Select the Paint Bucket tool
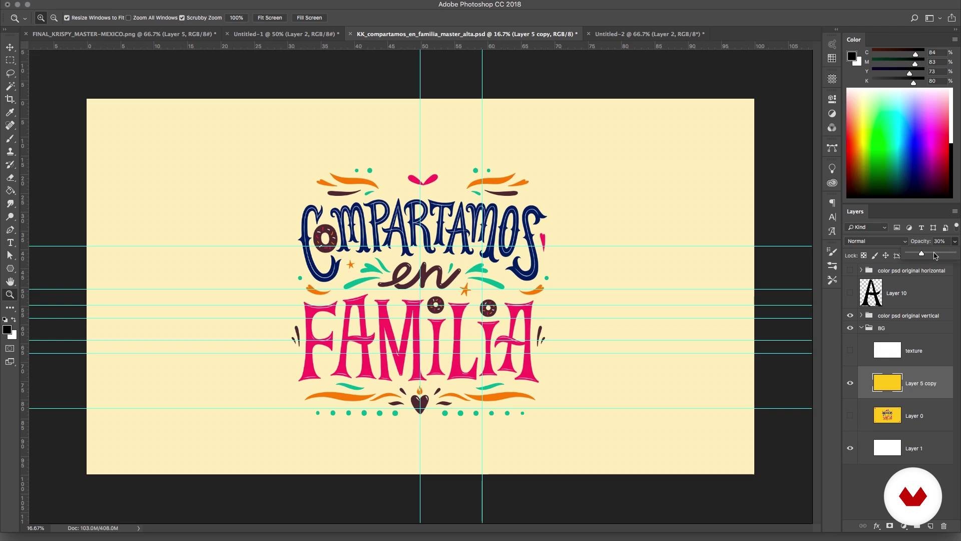Screen dimensions: 961x541 [10, 190]
